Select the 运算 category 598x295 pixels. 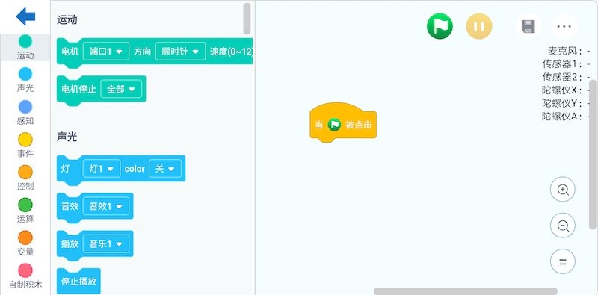25,211
